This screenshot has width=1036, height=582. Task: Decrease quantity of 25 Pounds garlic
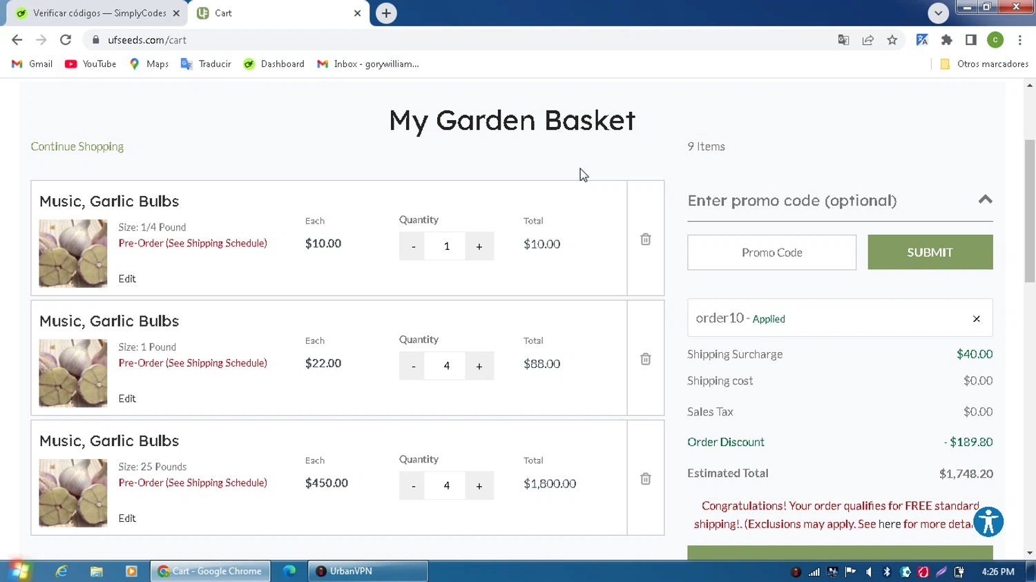[x=413, y=486]
